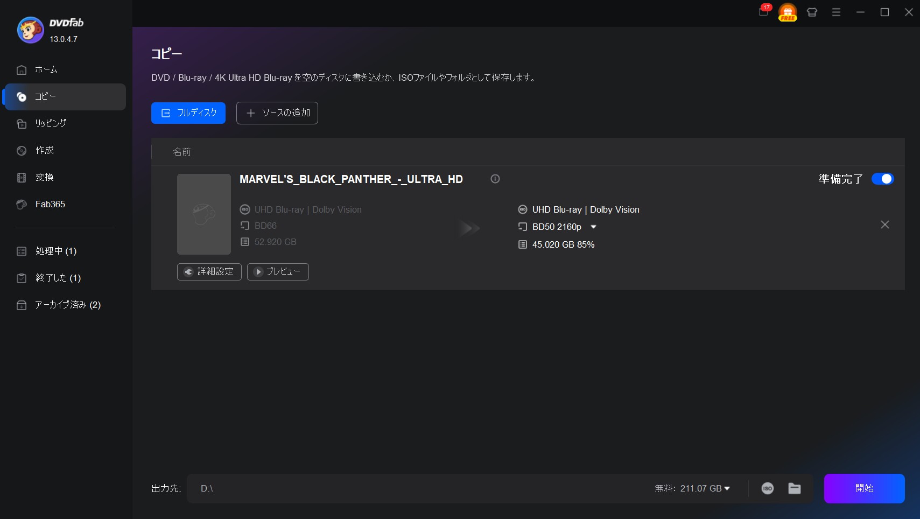Open the hamburger main menu
The image size is (920, 519).
tap(836, 12)
